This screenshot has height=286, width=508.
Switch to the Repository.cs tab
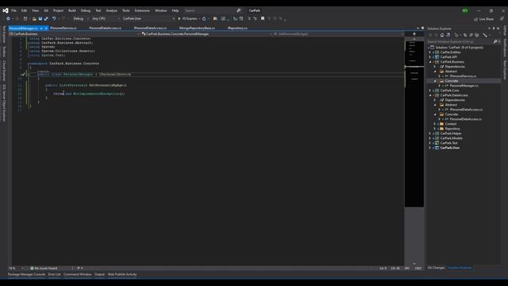click(x=237, y=29)
